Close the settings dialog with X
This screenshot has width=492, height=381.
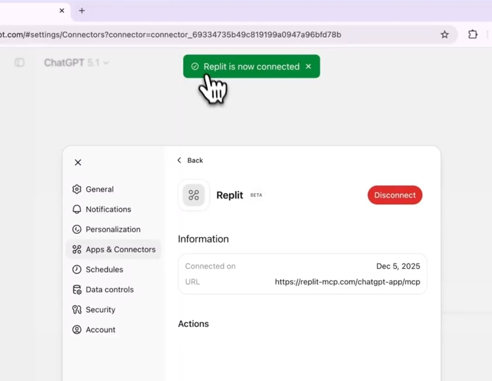click(x=78, y=162)
